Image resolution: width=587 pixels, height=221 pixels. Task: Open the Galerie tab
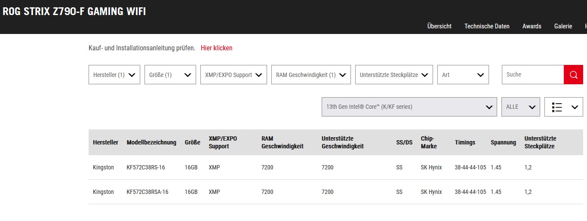click(563, 26)
